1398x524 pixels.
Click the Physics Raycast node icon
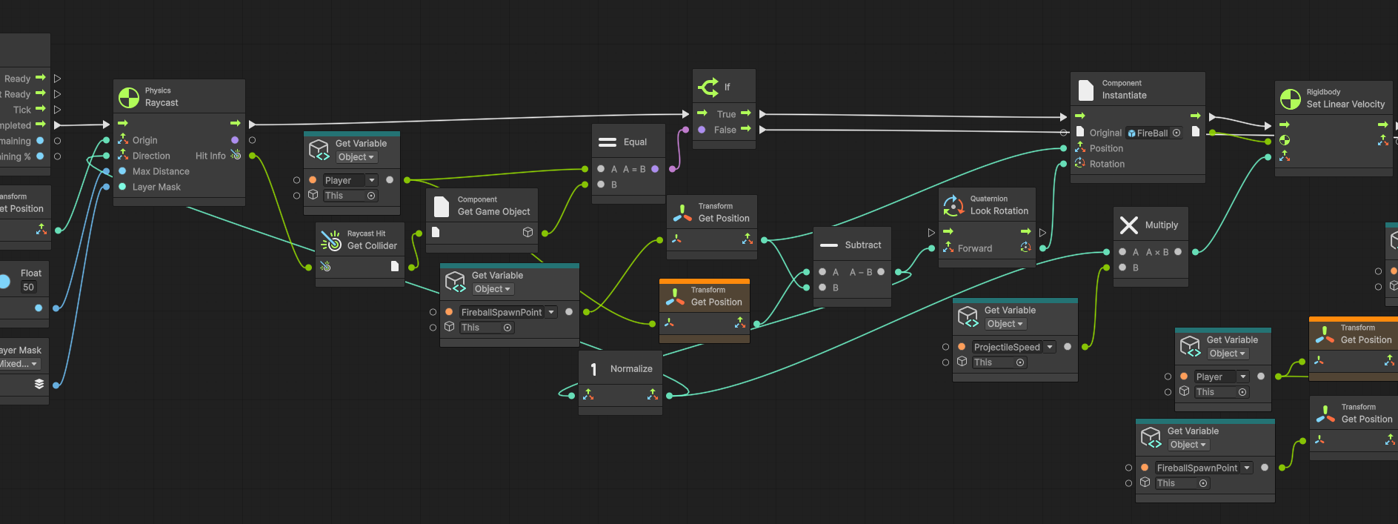[129, 97]
